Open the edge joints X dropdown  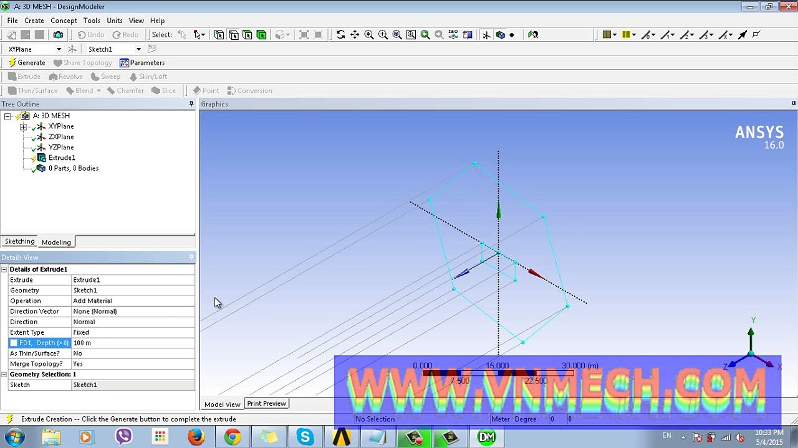[x=726, y=35]
